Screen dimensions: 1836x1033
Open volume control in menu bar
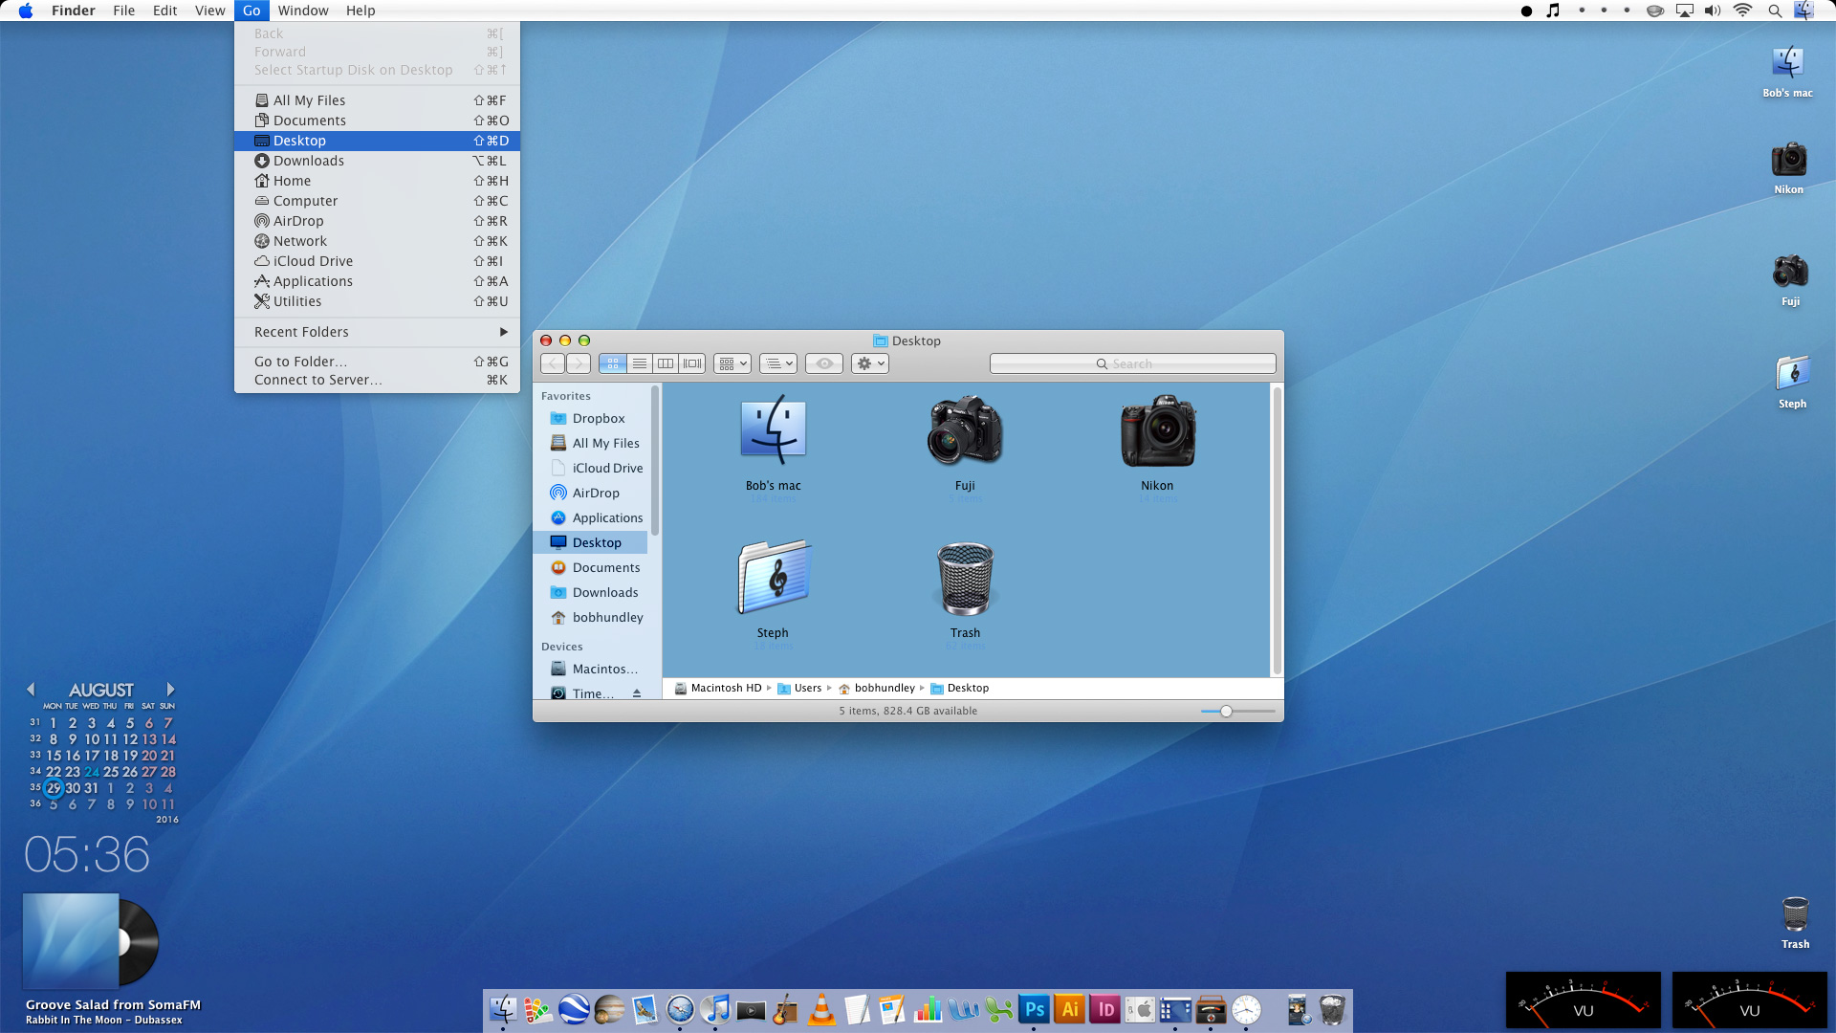[1713, 11]
